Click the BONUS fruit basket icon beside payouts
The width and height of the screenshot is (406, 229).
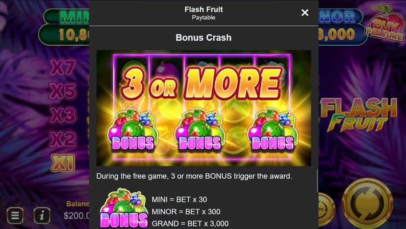point(124,208)
